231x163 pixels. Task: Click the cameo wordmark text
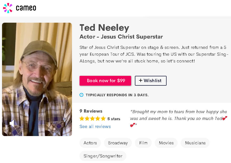[26, 8]
